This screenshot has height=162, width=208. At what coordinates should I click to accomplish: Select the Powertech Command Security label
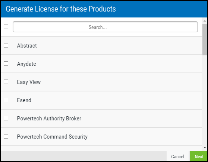[x=52, y=137]
